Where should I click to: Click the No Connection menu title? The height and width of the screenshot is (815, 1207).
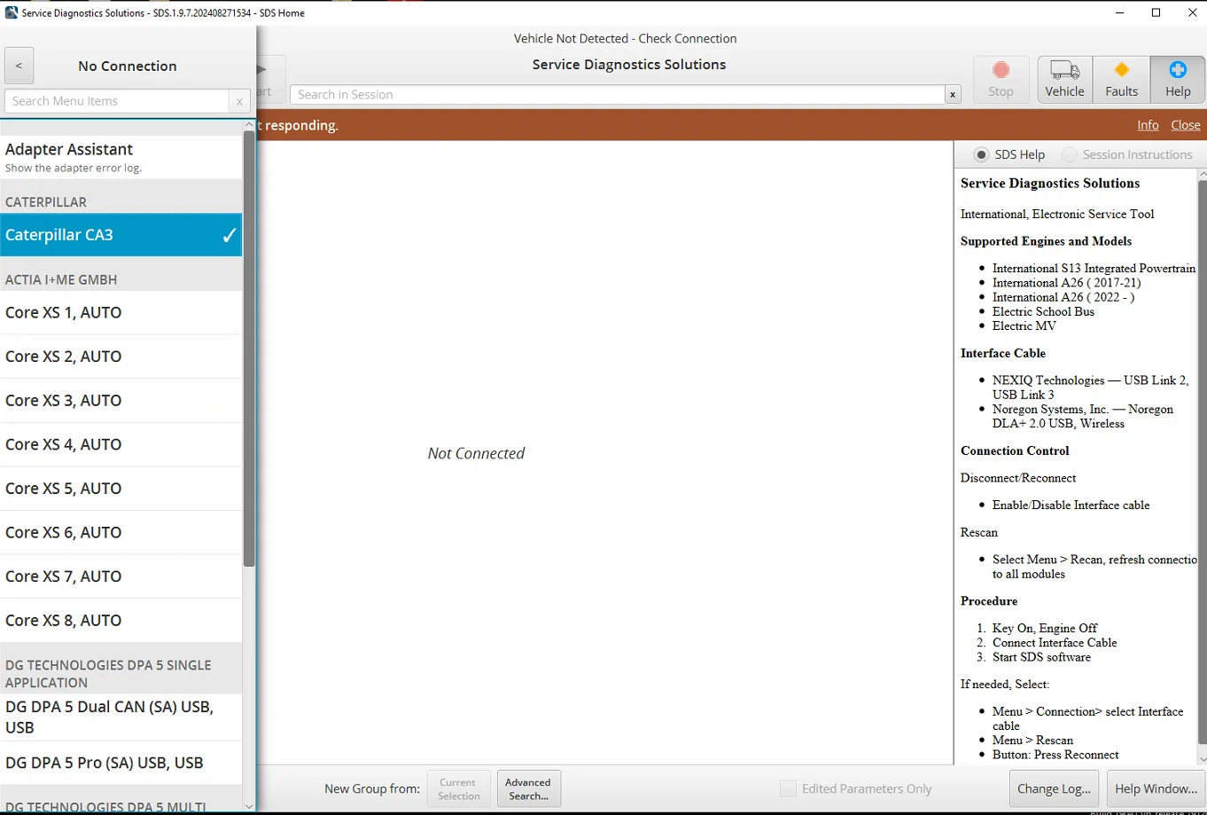pos(128,66)
